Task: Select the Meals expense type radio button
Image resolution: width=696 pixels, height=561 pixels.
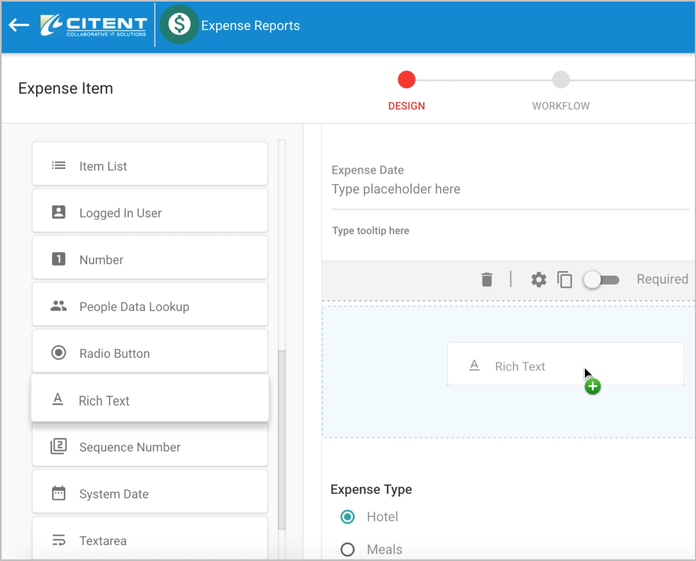Action: click(x=347, y=549)
